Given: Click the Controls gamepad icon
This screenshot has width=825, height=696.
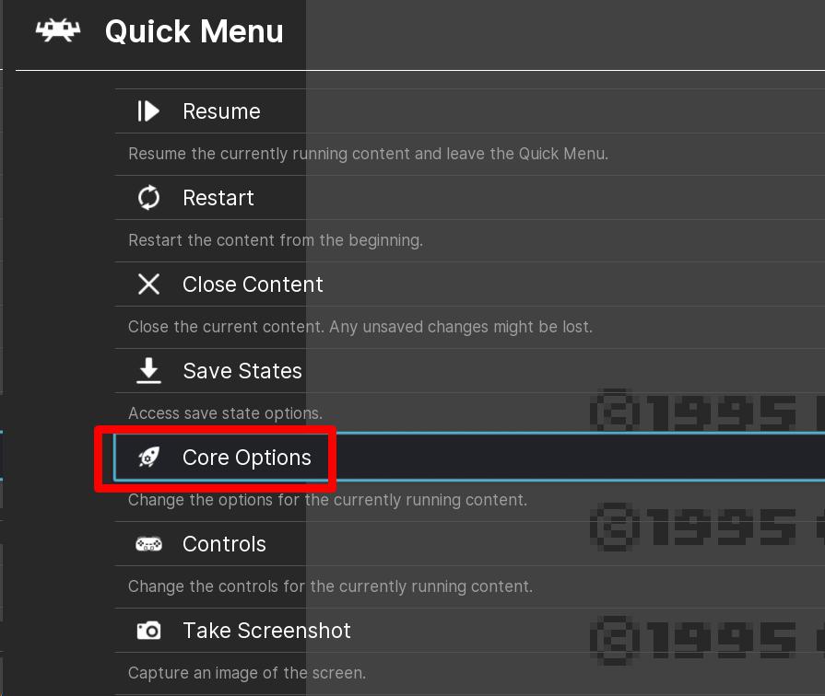Looking at the screenshot, I should [x=148, y=544].
